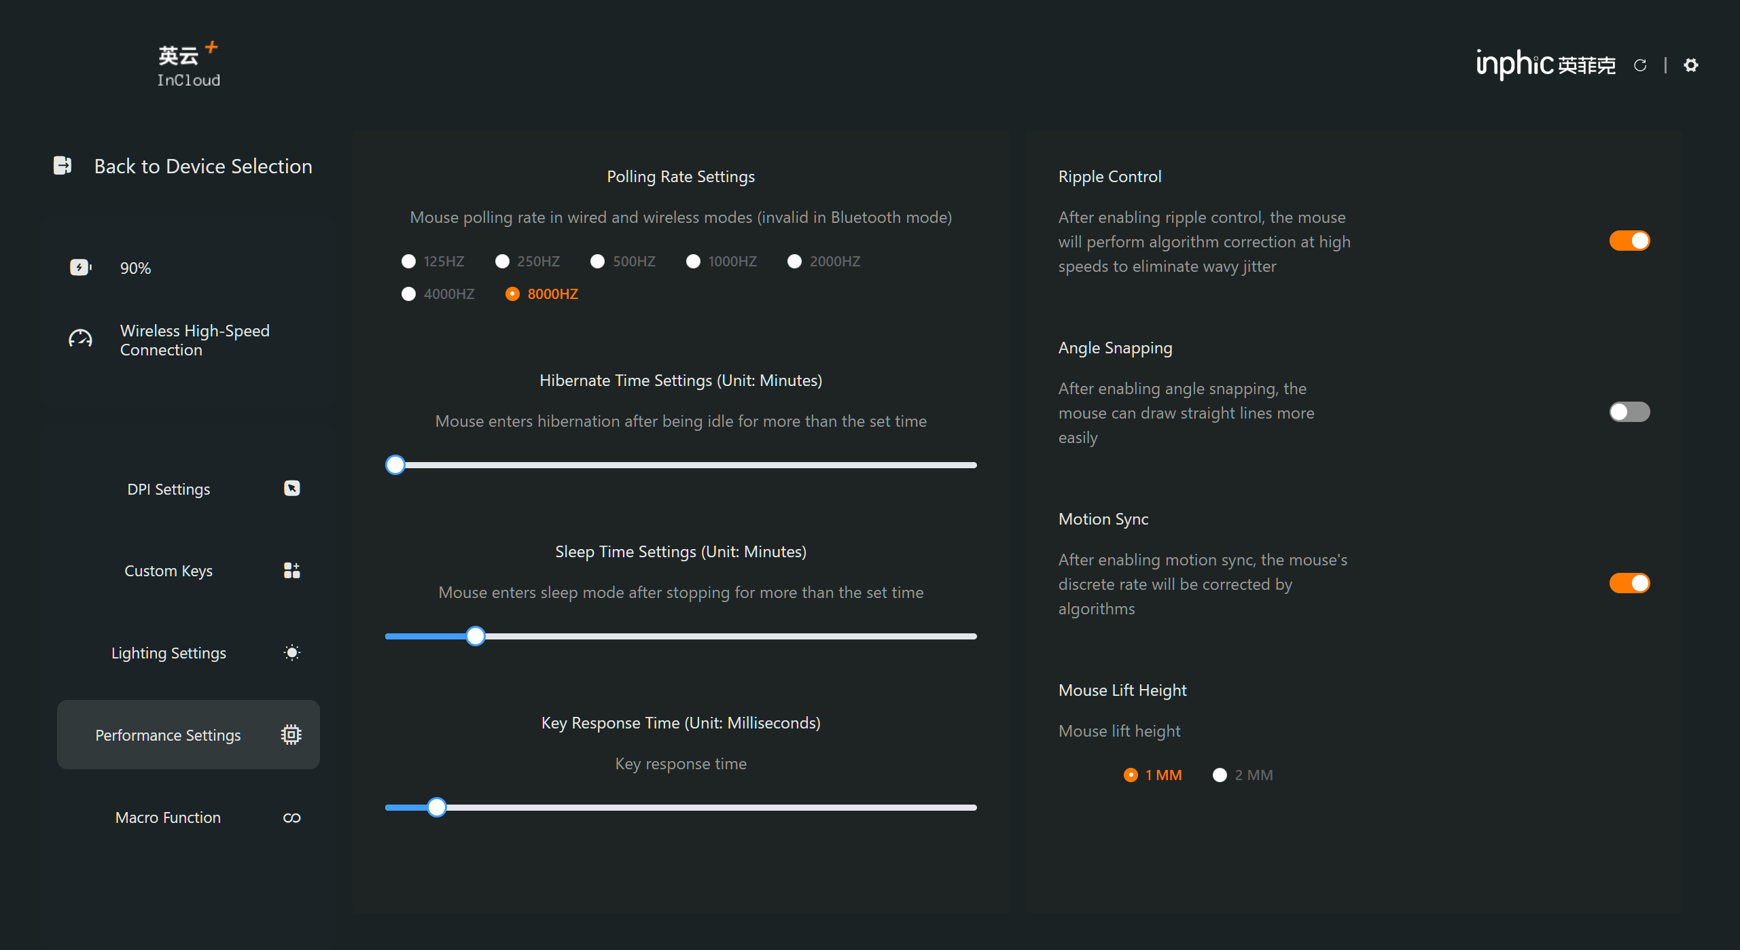
Task: Click the DPI Settings cursor icon
Action: 291,489
